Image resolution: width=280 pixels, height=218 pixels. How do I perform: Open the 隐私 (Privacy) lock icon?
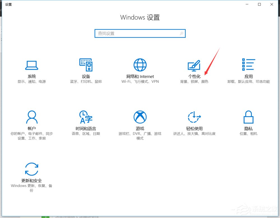pyautogui.click(x=248, y=117)
